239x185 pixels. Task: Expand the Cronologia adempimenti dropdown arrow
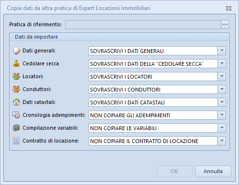pos(222,115)
